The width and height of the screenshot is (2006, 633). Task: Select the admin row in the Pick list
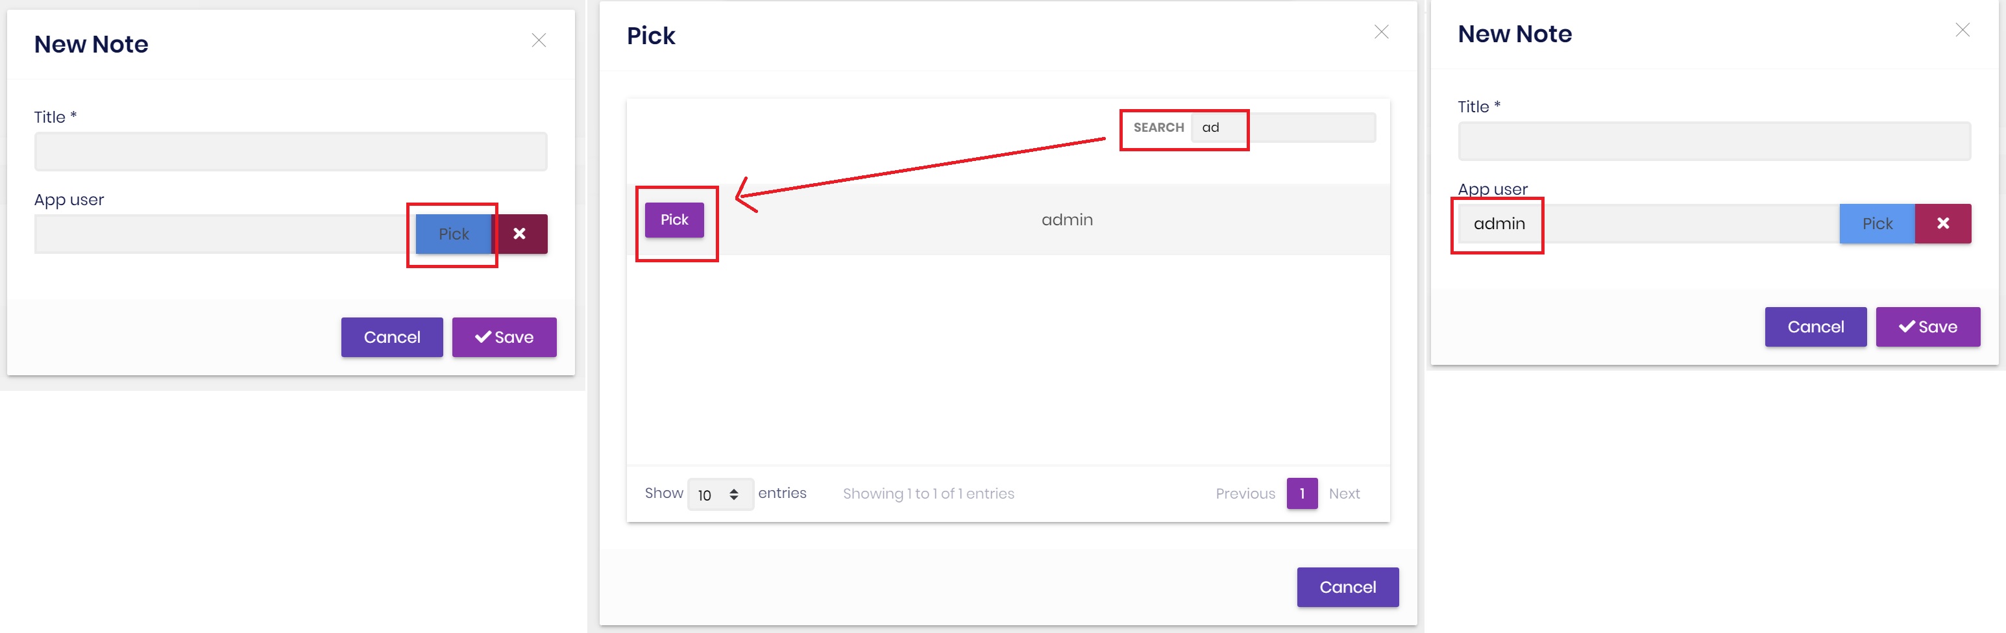pos(1066,220)
